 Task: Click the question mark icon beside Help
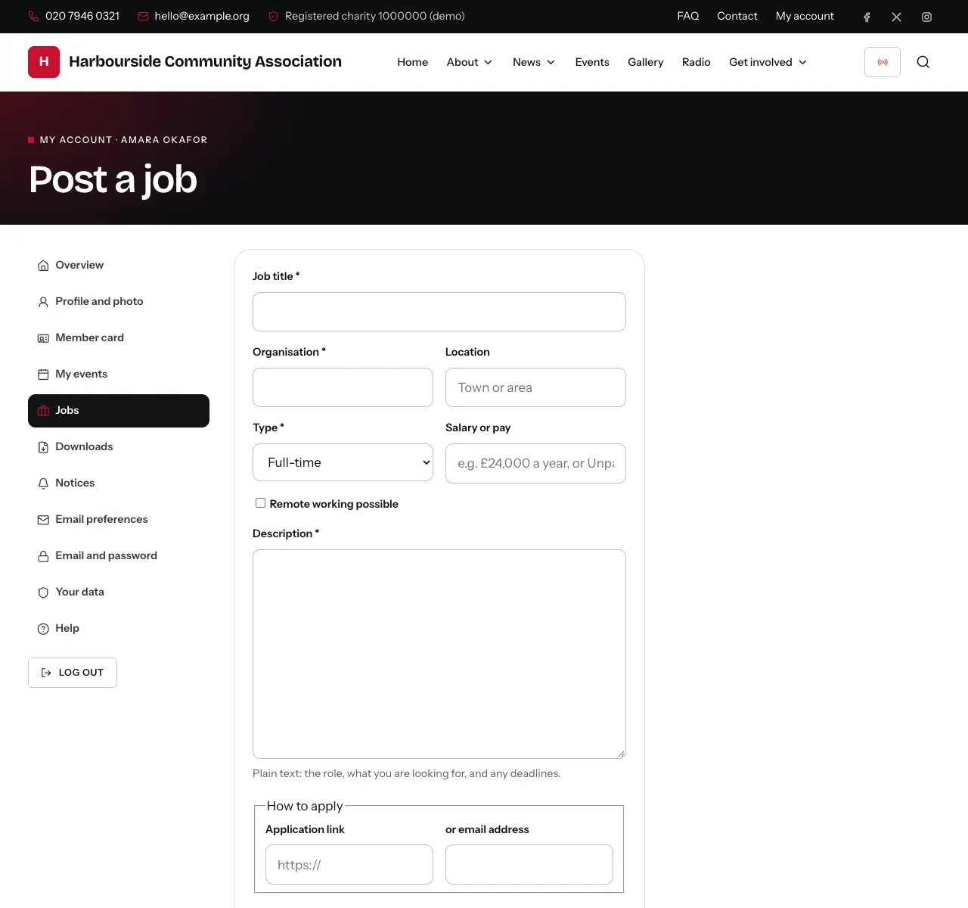coord(43,629)
